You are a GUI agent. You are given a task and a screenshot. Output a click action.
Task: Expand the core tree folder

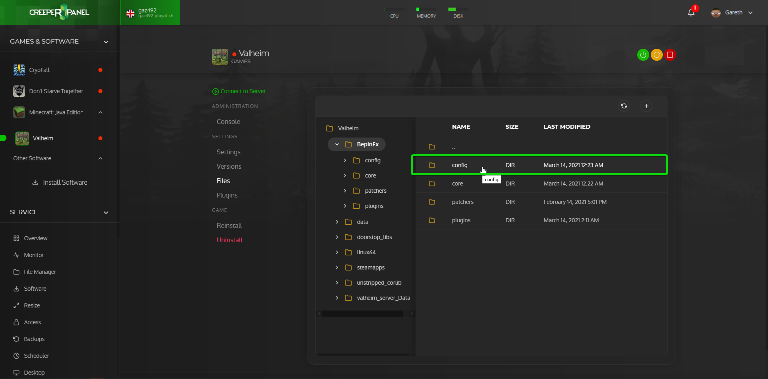coord(345,176)
